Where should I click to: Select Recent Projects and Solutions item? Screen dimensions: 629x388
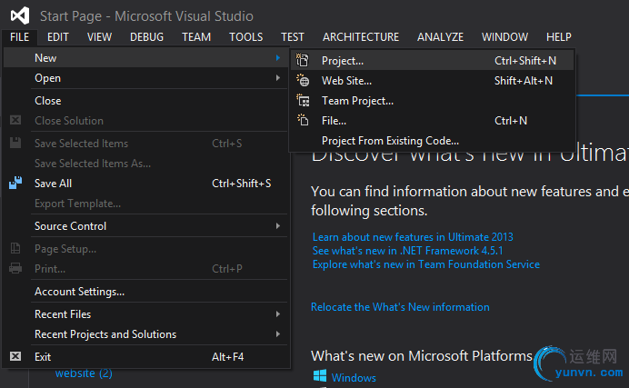click(x=146, y=333)
